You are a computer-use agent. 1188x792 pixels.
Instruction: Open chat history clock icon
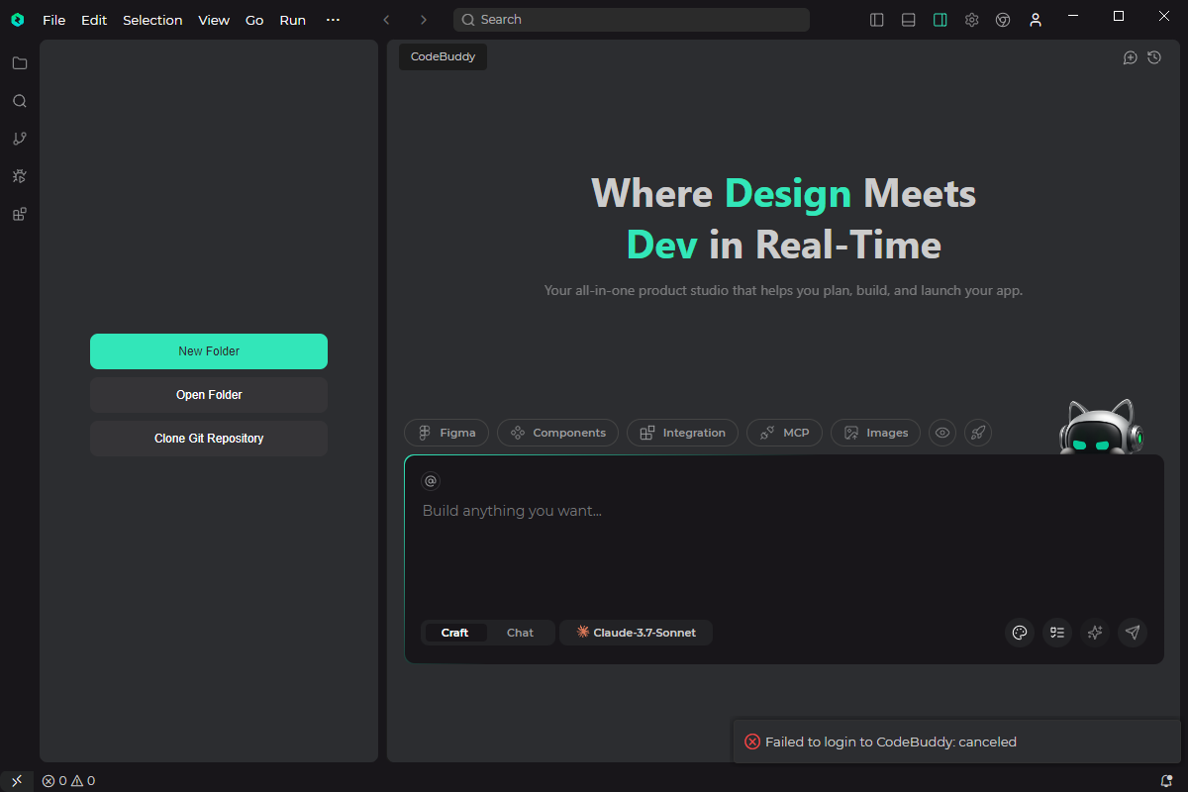1154,58
